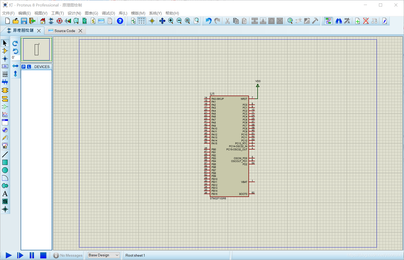Select the terminals mode tool

tap(5, 99)
